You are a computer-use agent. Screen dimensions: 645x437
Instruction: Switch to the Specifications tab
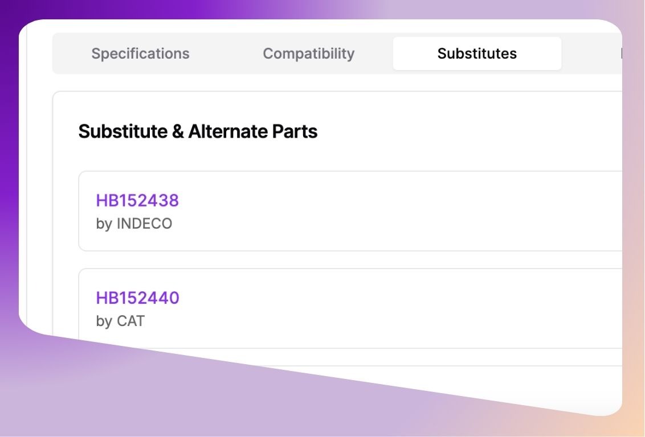click(140, 53)
